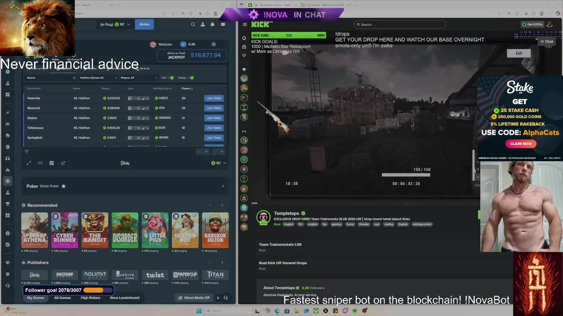563x316 pixels.
Task: Join the Nashville table
Action: [214, 98]
